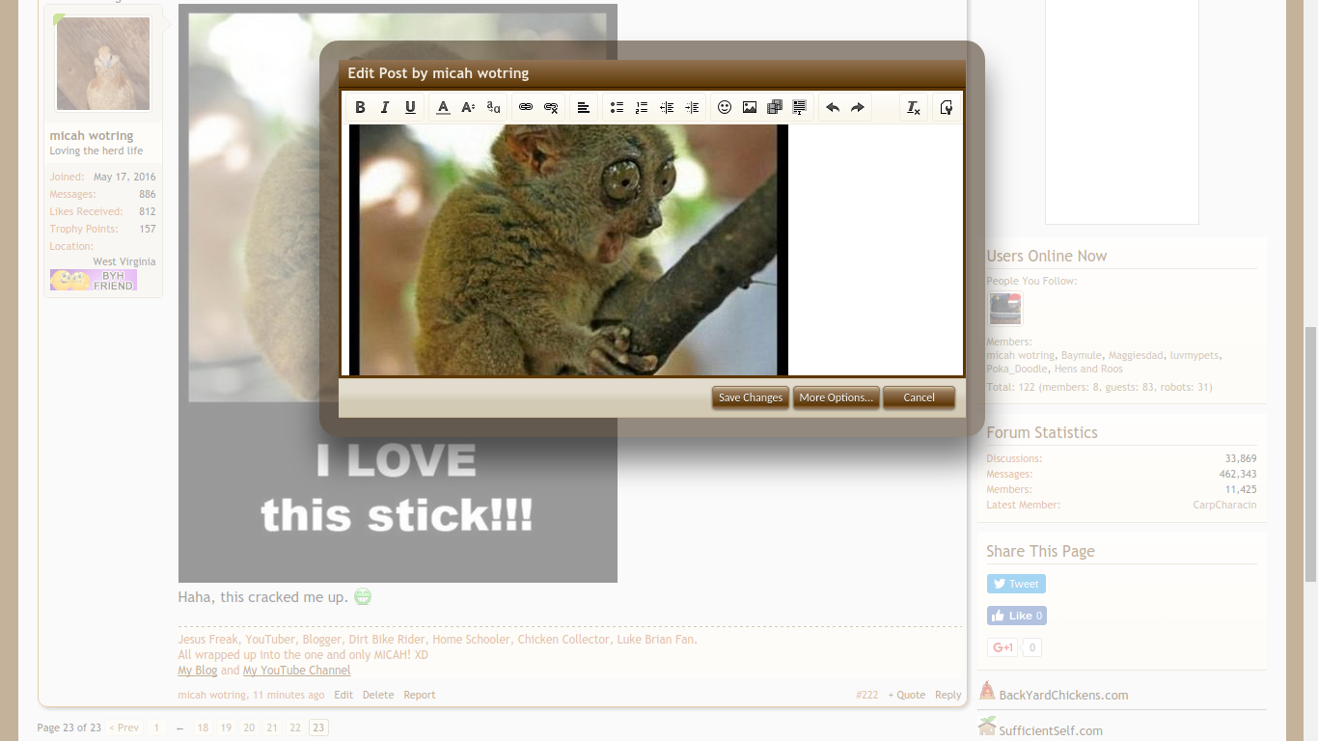This screenshot has width=1318, height=741.
Task: Expand the text alignment dropdown
Action: pyautogui.click(x=584, y=108)
